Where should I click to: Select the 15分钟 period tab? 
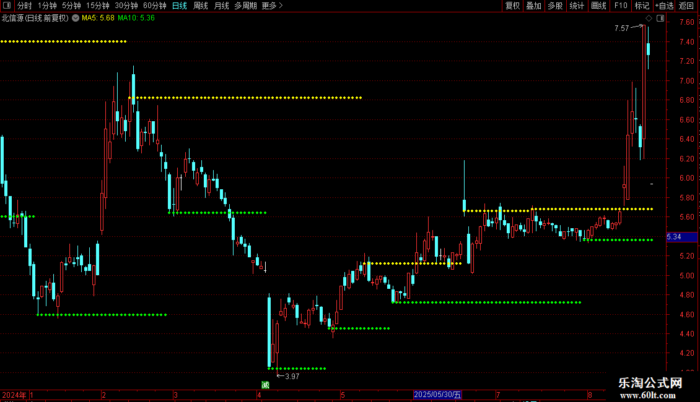coord(98,6)
